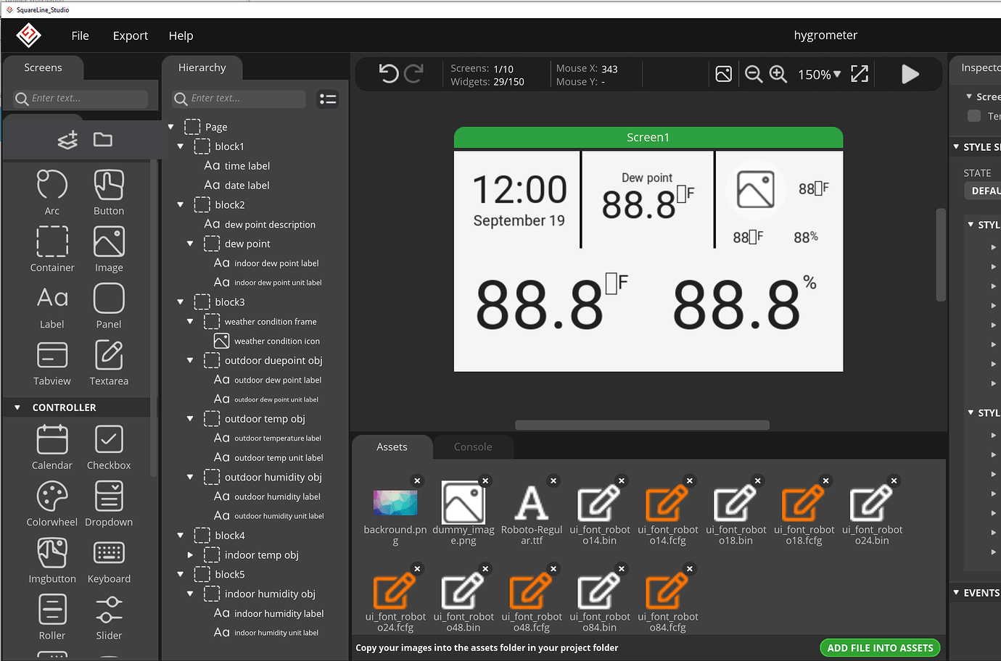This screenshot has height=661, width=1001.
Task: Expand the indoor temp obj node
Action: (189, 554)
